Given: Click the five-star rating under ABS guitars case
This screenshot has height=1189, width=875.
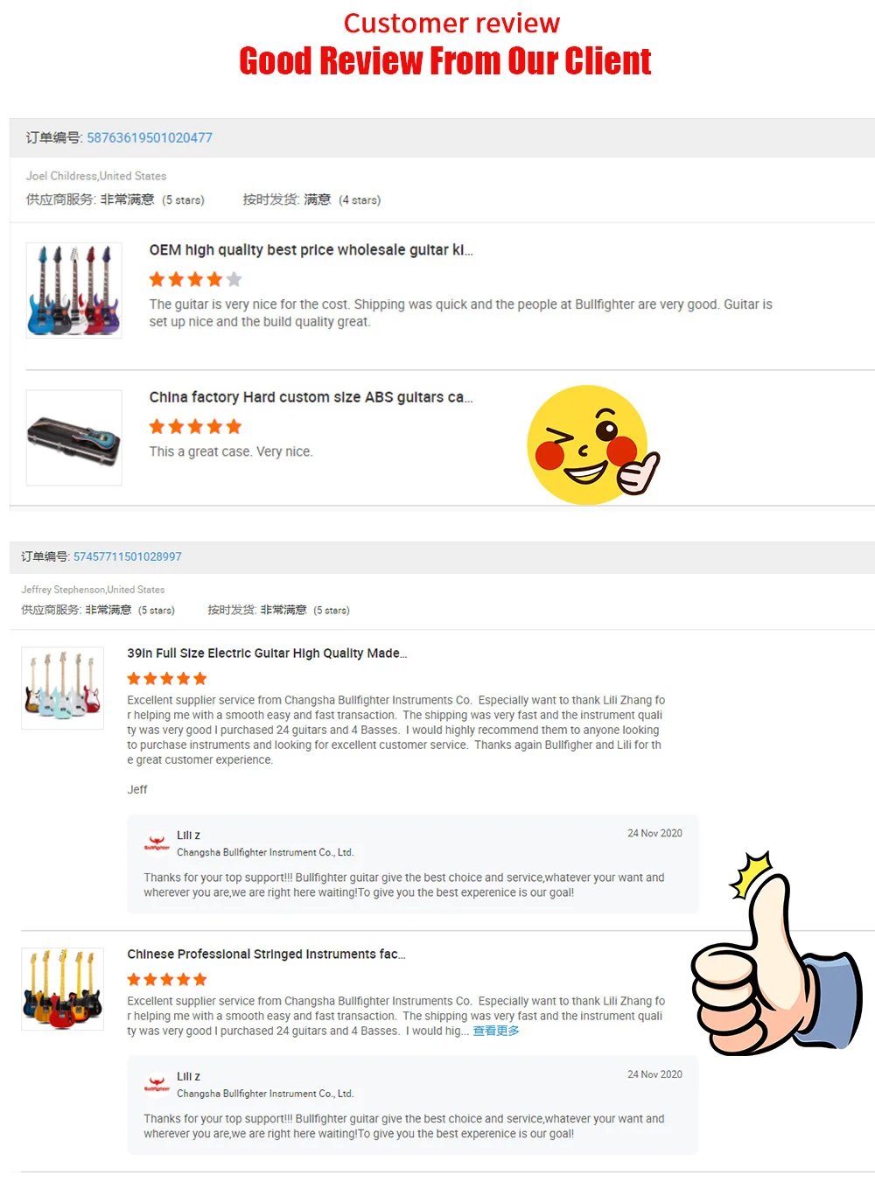Looking at the screenshot, I should [195, 426].
